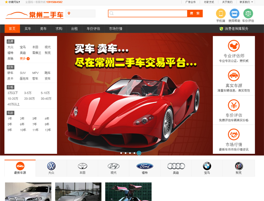
Task: Filter by car age 1年
Action: pos(10,118)
